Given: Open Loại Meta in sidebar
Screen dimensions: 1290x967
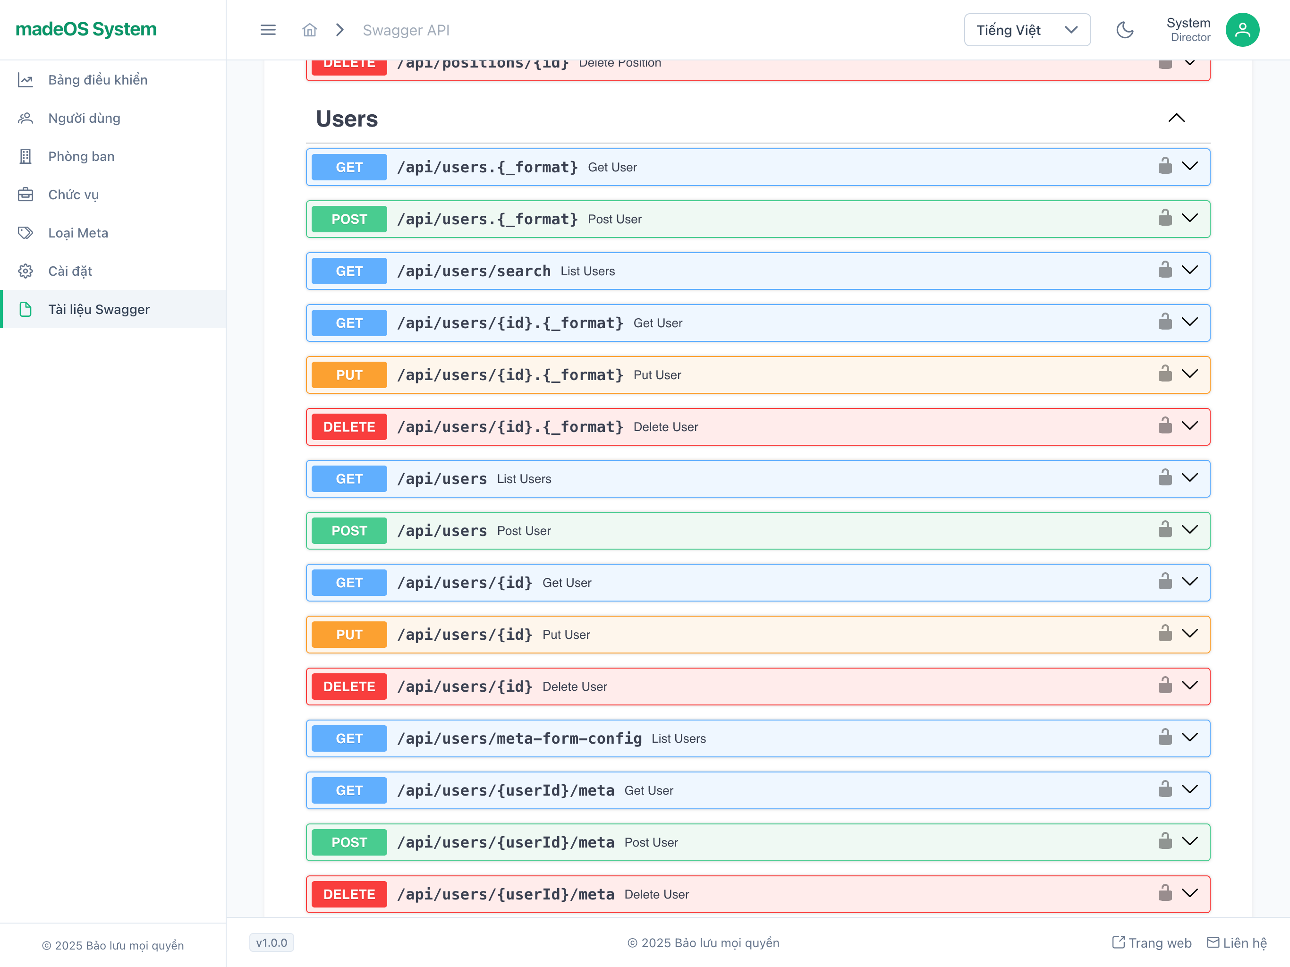Looking at the screenshot, I should (113, 233).
